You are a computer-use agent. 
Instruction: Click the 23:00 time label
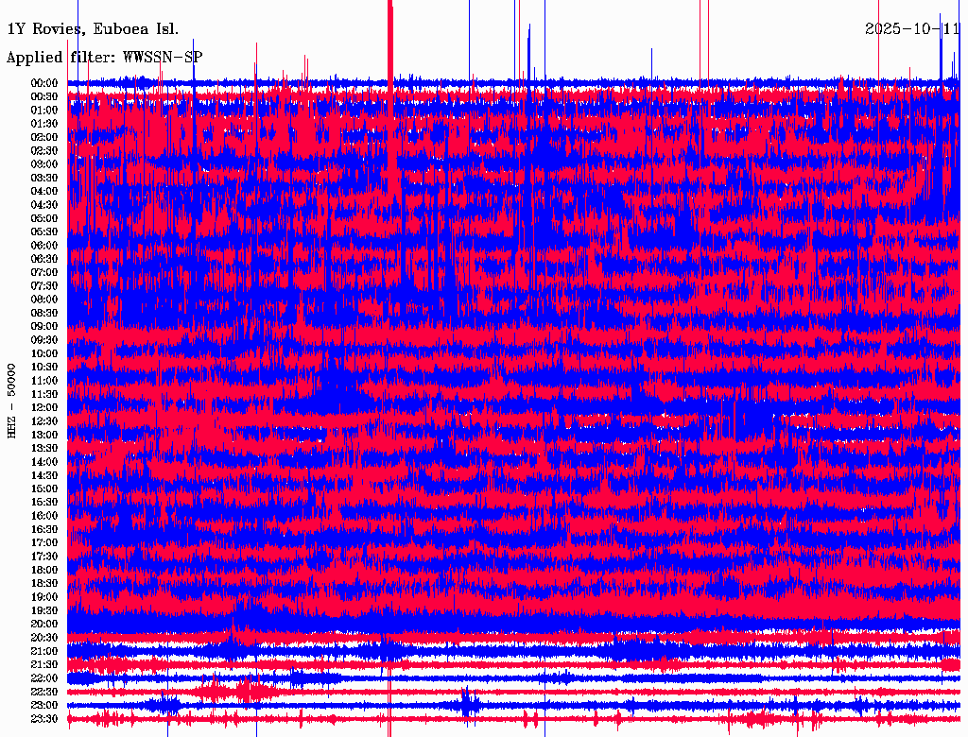44,706
